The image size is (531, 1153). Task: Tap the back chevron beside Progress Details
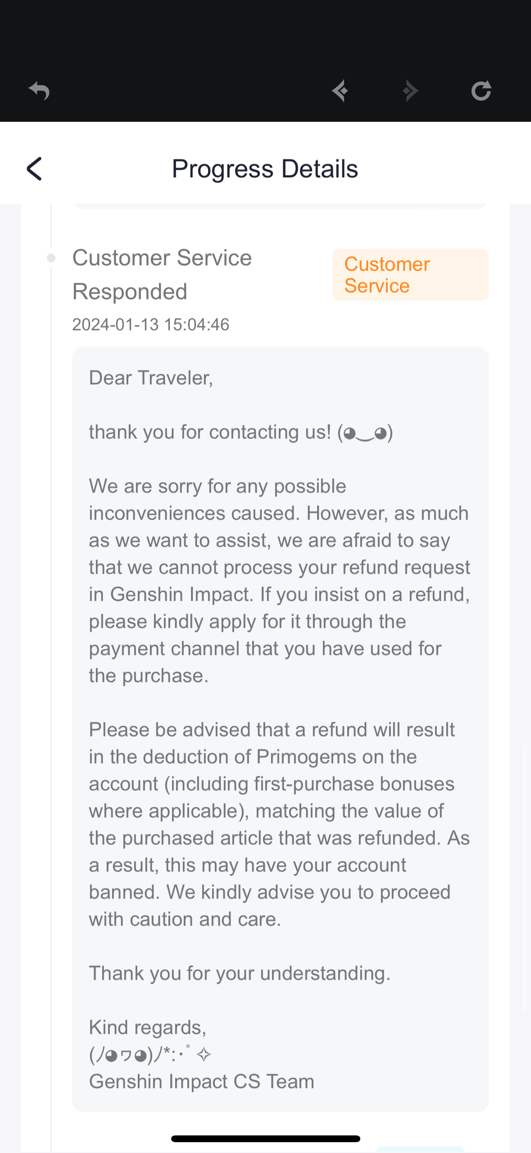tap(34, 169)
